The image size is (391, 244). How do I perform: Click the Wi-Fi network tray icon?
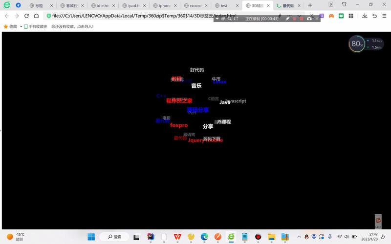pos(339,237)
